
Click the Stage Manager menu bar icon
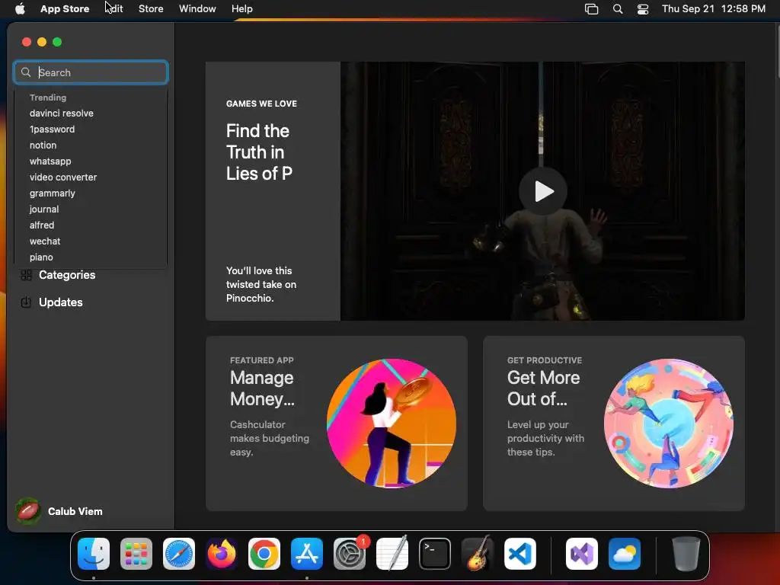pyautogui.click(x=591, y=8)
